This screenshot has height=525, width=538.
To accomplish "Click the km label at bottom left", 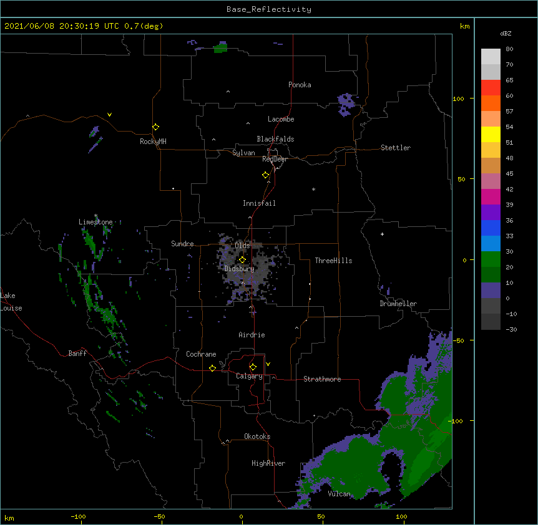I will 9,518.
